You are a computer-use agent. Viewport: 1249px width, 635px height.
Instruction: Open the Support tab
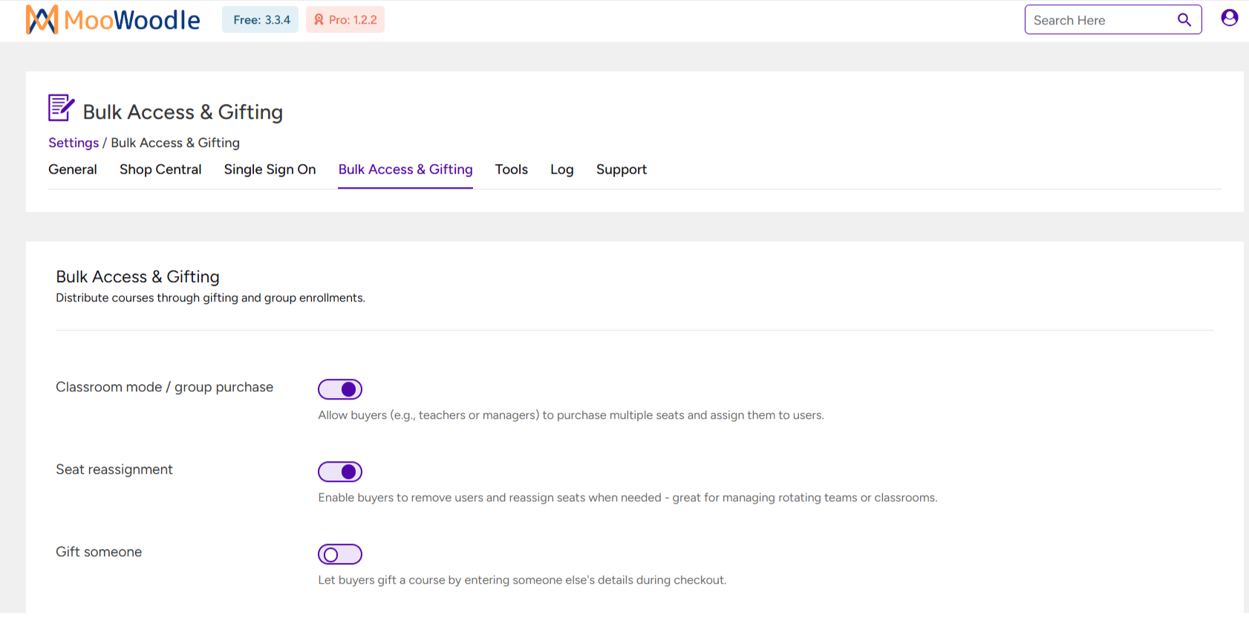click(622, 169)
